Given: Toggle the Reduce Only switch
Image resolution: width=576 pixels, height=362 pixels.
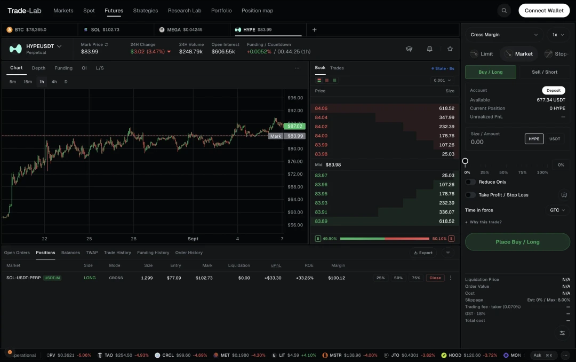Looking at the screenshot, I should (x=470, y=182).
